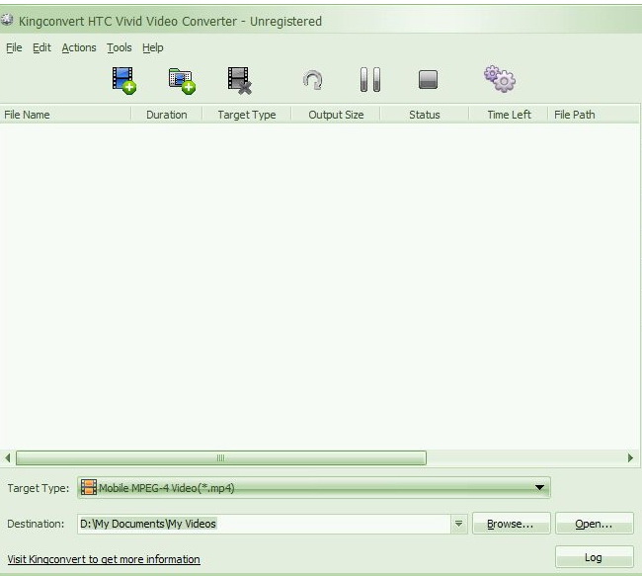Click the horizontal scrollbar left arrow
Viewport: 642px width, 576px height.
pos(7,457)
